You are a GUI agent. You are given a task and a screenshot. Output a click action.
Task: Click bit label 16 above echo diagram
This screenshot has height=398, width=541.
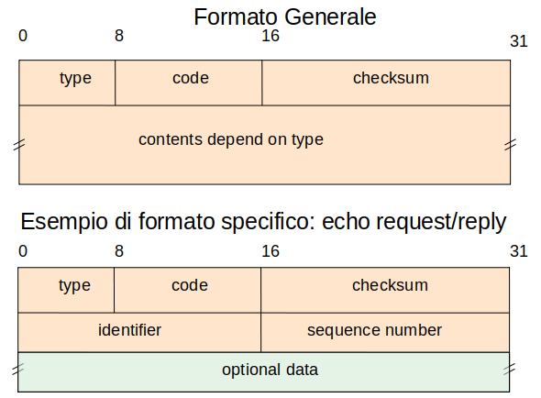pos(270,251)
